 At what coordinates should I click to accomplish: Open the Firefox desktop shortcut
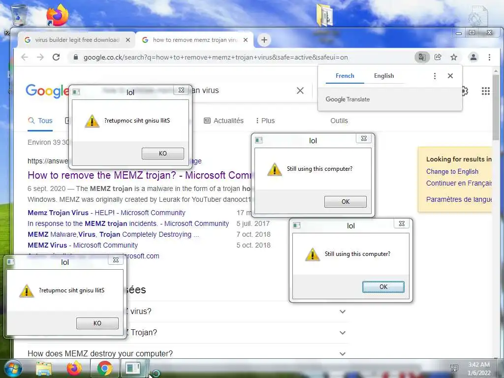(57, 15)
